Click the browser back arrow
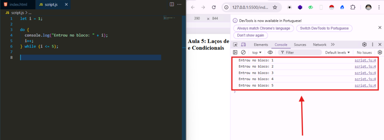Viewport: 384px width, 140px height. tap(193, 7)
